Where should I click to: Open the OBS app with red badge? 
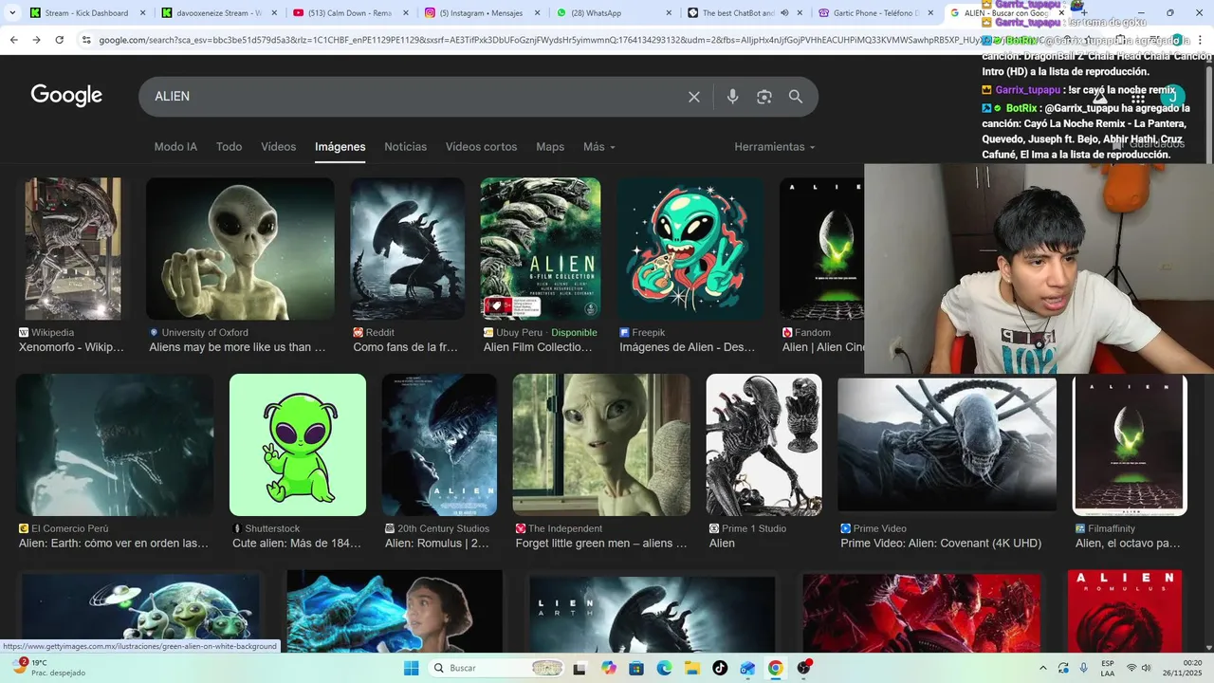804,668
